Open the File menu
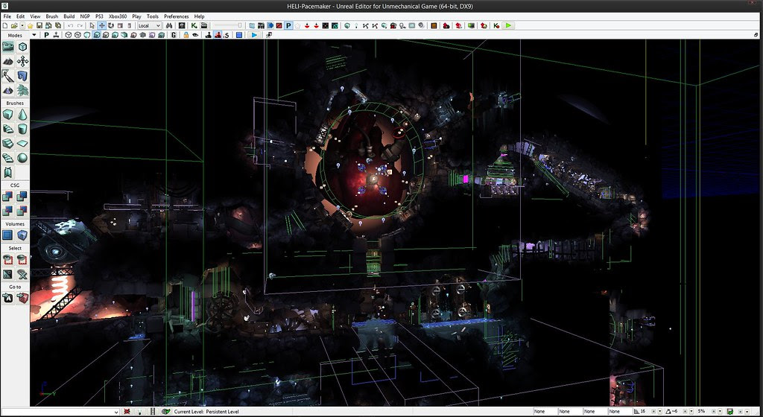This screenshot has height=417, width=763. pos(7,16)
